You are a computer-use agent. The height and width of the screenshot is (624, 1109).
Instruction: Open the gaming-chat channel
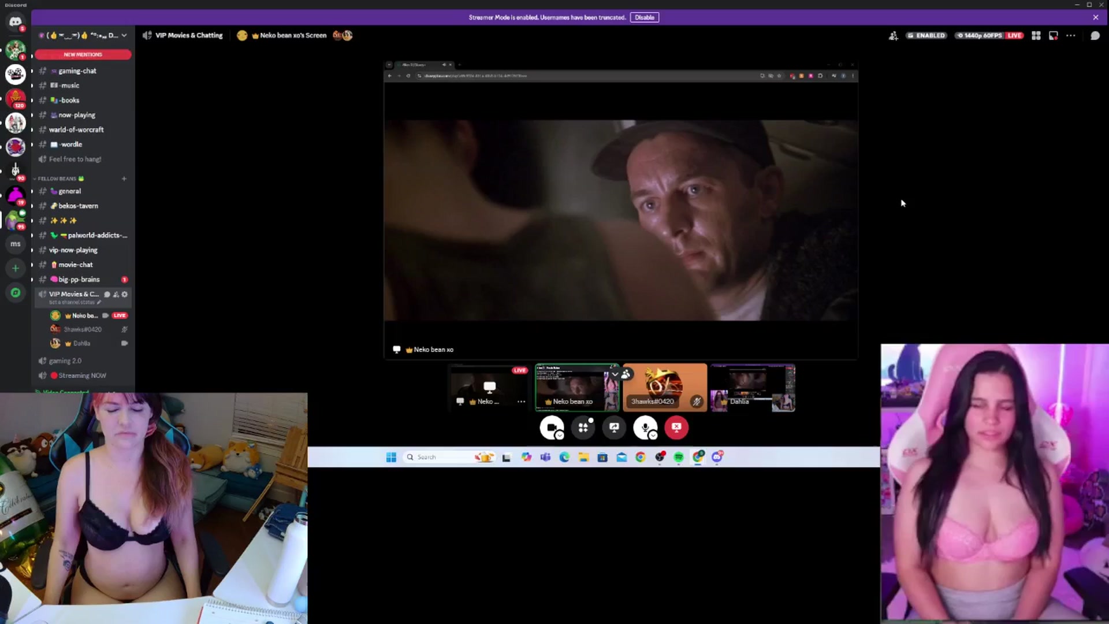pyautogui.click(x=83, y=71)
